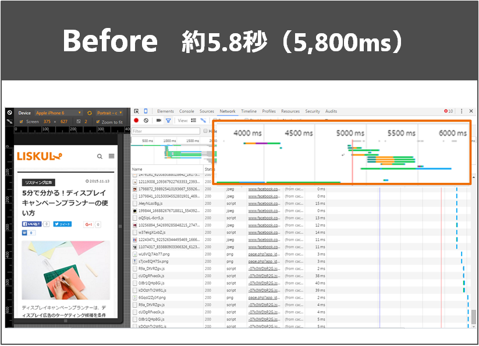Close the DevTools panel

[471, 111]
